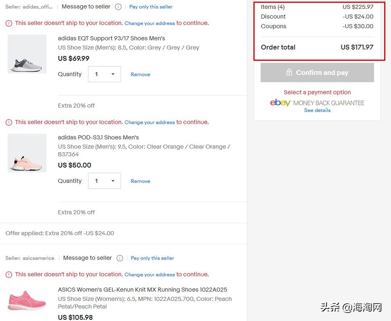Open See details under Money Back Guarantee

[317, 110]
